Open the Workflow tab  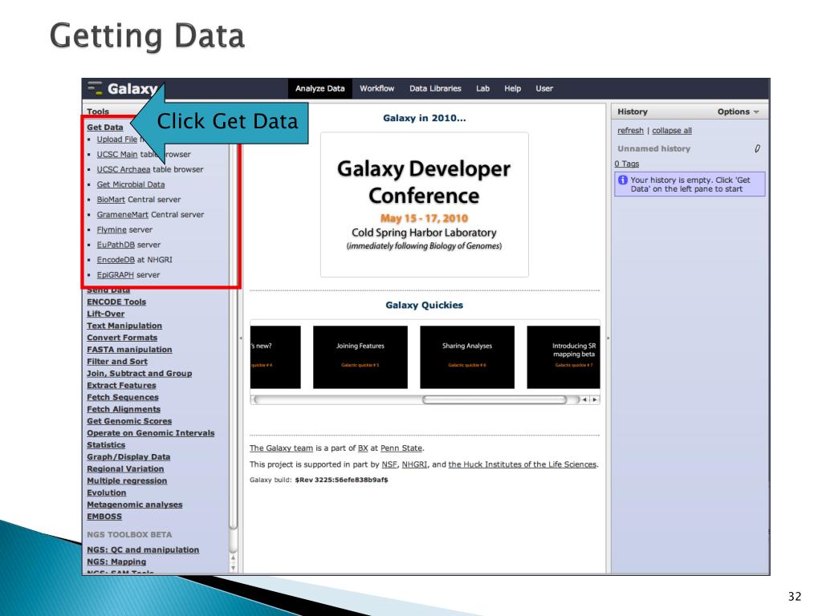[x=377, y=88]
